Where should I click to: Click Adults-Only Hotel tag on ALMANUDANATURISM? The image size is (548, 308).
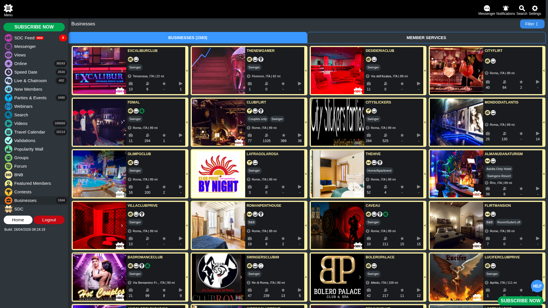pyautogui.click(x=499, y=169)
